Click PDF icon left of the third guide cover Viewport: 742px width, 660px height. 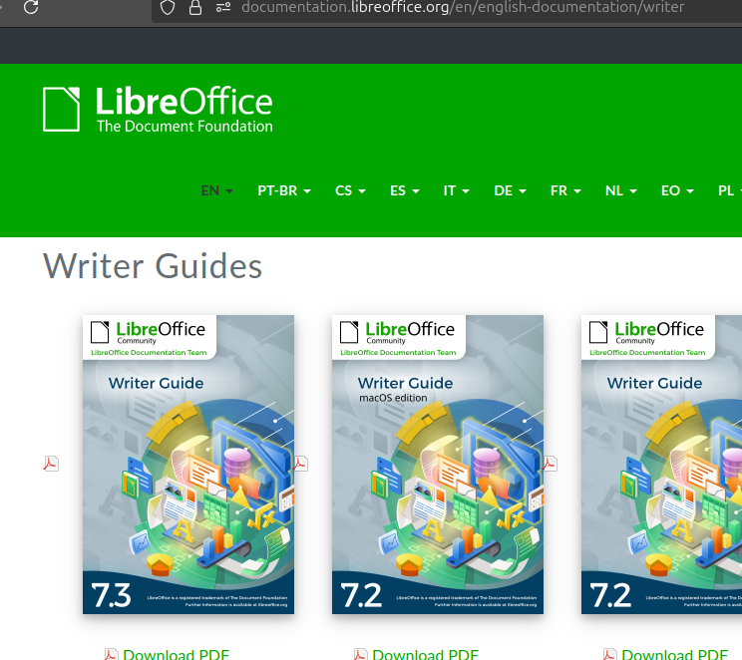[x=550, y=464]
